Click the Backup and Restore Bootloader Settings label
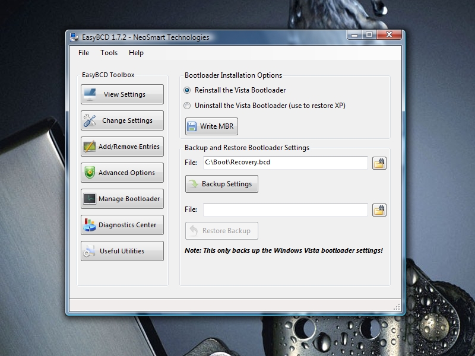This screenshot has height=356, width=475. click(x=247, y=148)
